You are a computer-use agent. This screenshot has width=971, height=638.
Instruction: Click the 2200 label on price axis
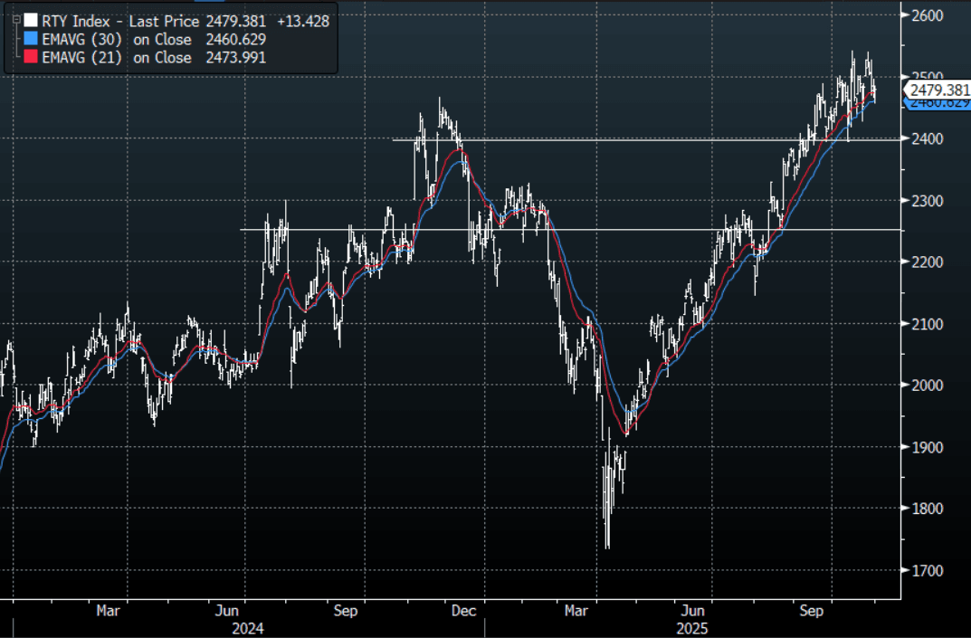926,262
